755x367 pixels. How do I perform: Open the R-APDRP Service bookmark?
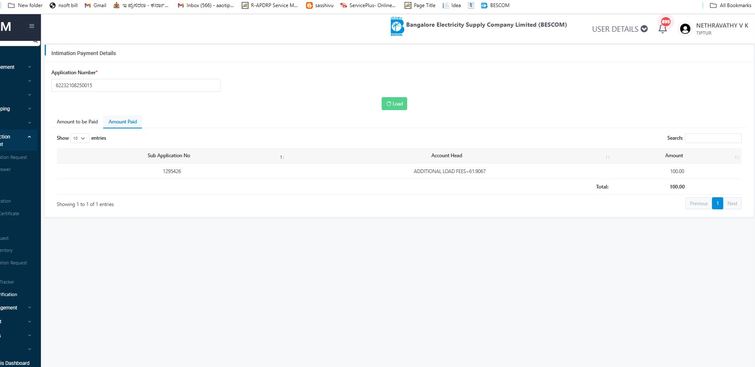(270, 5)
